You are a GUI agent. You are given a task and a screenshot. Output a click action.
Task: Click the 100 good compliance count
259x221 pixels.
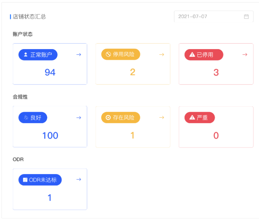tap(50, 135)
